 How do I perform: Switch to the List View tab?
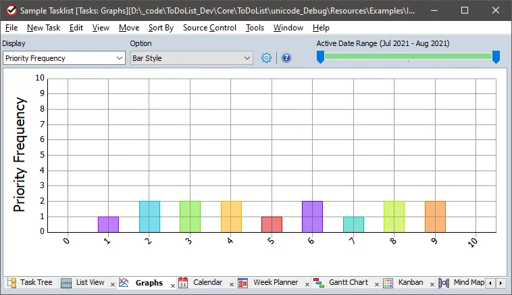(x=90, y=283)
